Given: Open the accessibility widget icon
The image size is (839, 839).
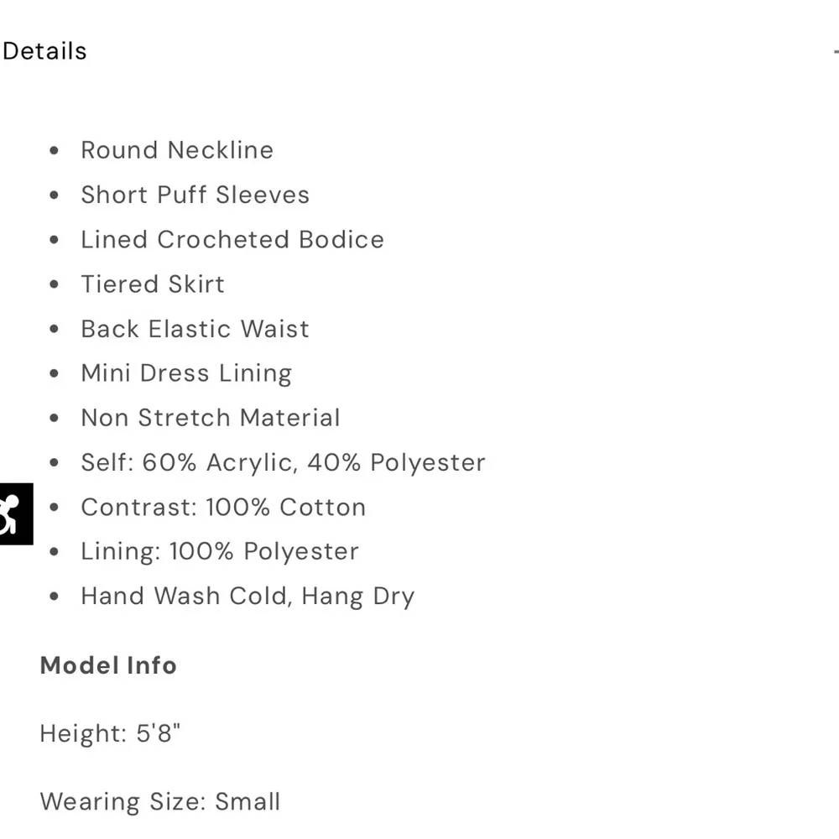Looking at the screenshot, I should (x=14, y=513).
